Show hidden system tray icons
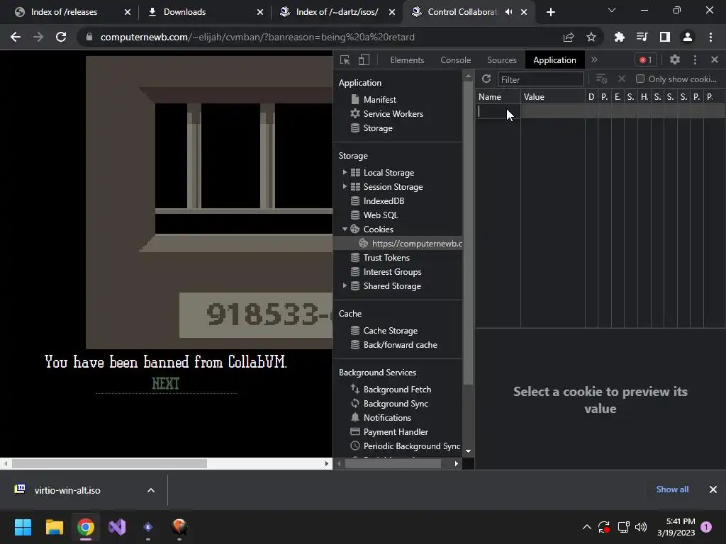Viewport: 726px width, 544px height. 586,527
